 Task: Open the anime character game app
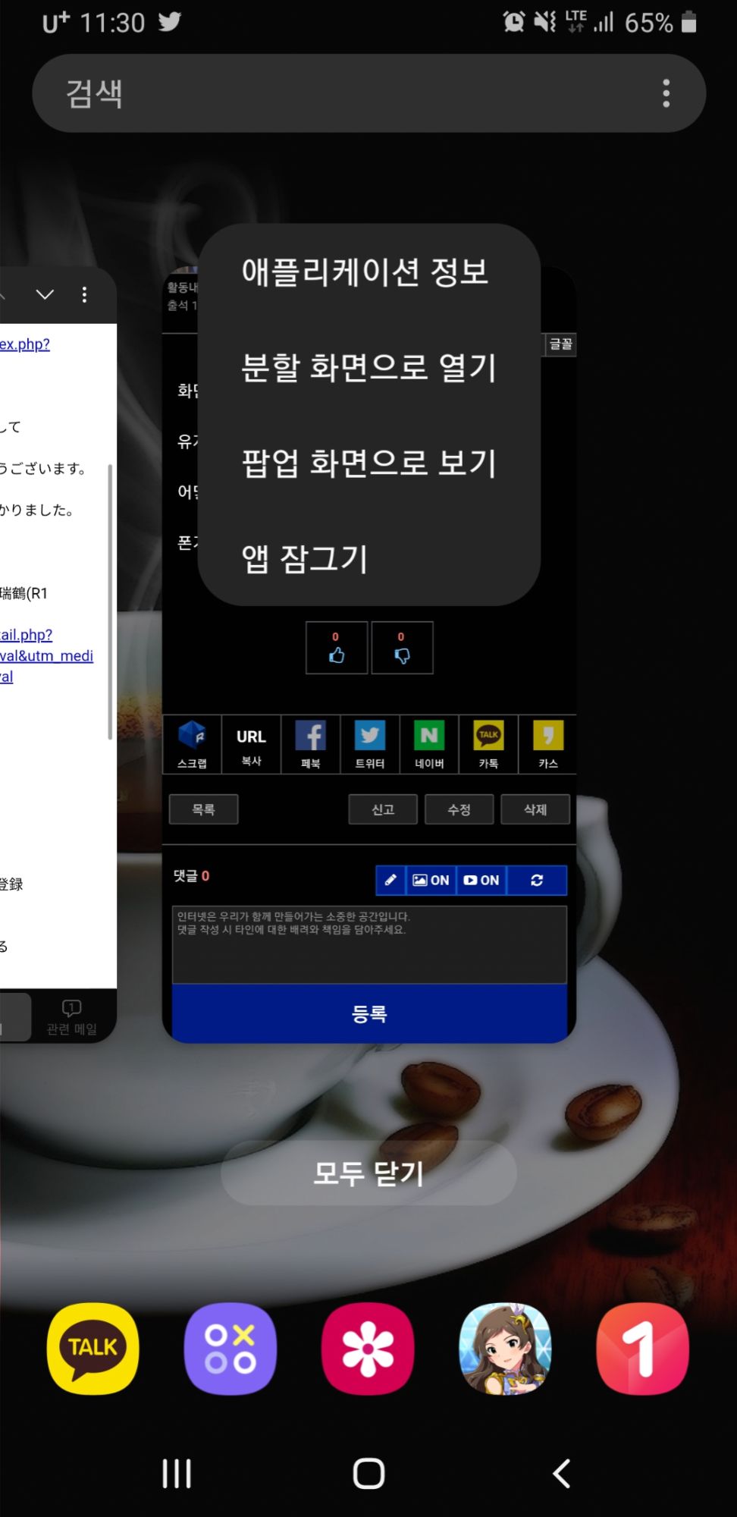pos(505,1349)
